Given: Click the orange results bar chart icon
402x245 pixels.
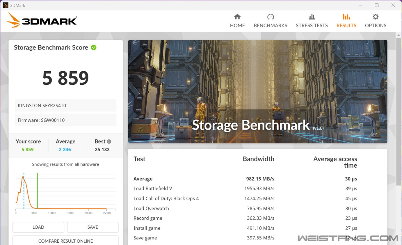Looking at the screenshot, I should pyautogui.click(x=346, y=17).
